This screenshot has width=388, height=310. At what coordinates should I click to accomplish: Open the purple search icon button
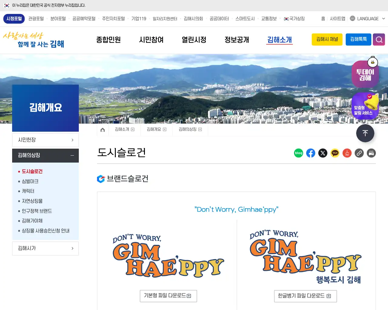pos(379,39)
